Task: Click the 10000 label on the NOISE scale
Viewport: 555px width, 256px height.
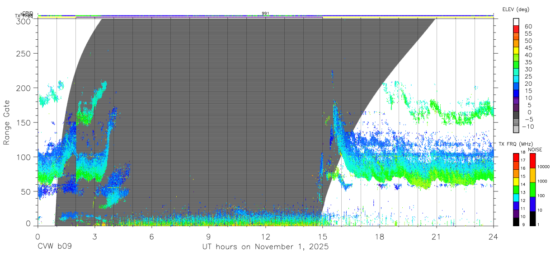Action: tap(544, 167)
